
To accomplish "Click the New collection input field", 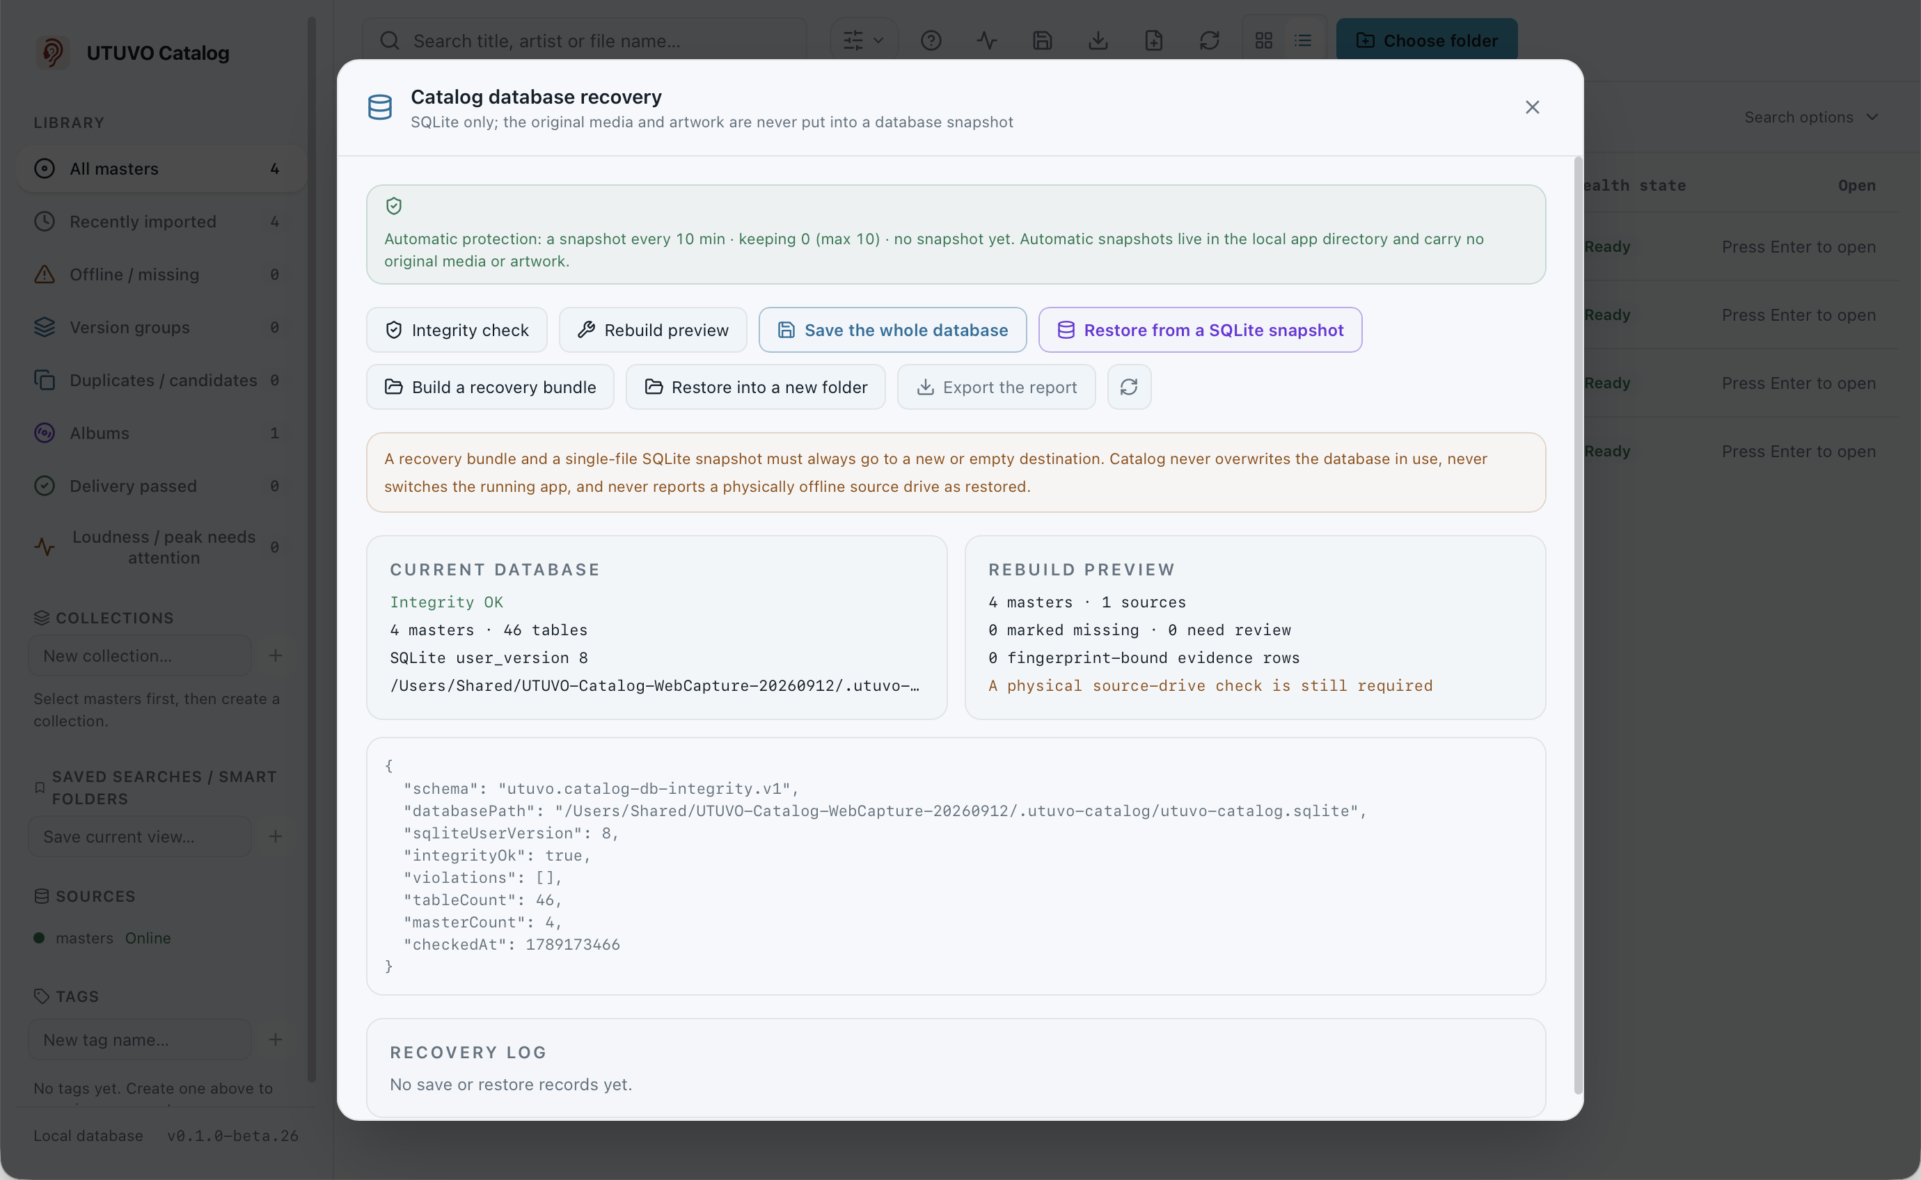I will pos(140,655).
